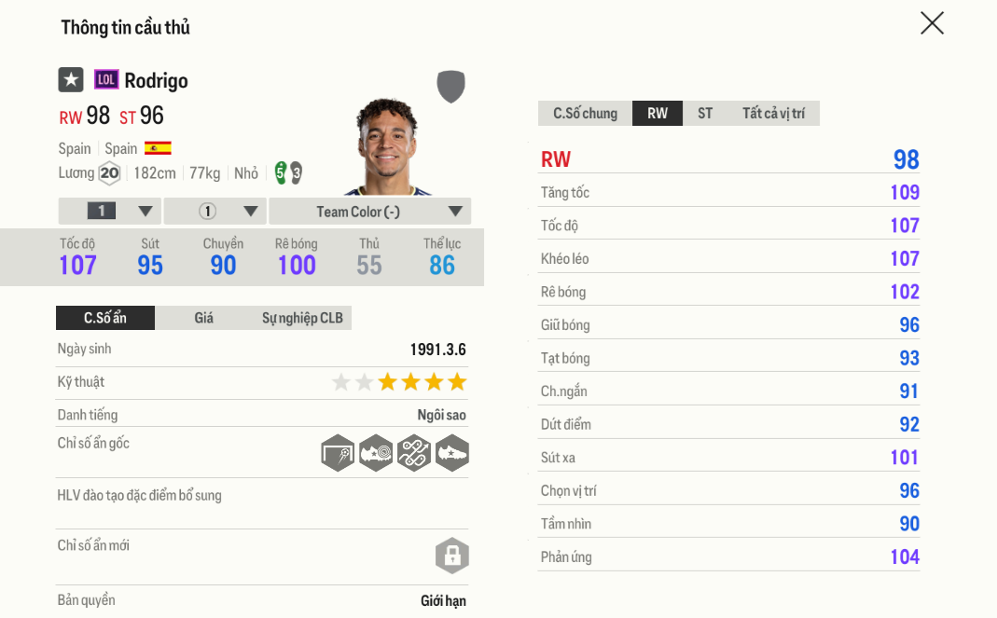The image size is (997, 618).
Task: Click the dribbling path hidden trait icon
Action: (414, 454)
